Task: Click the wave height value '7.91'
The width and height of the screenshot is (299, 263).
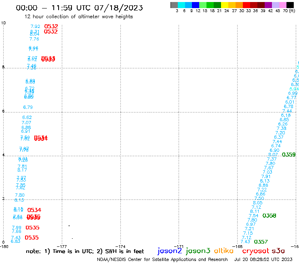Action: pos(266,176)
